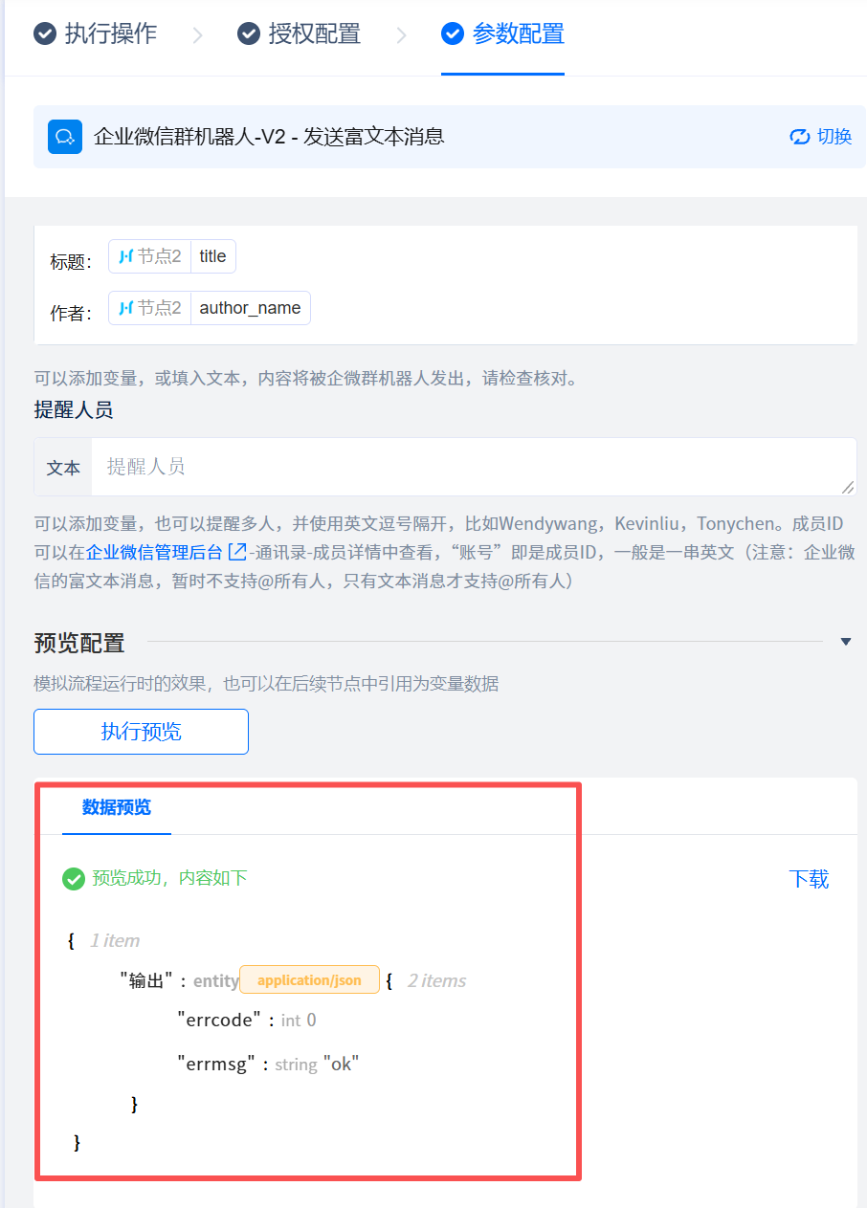The image size is (867, 1208).
Task: Click the application/json badge
Action: (309, 980)
